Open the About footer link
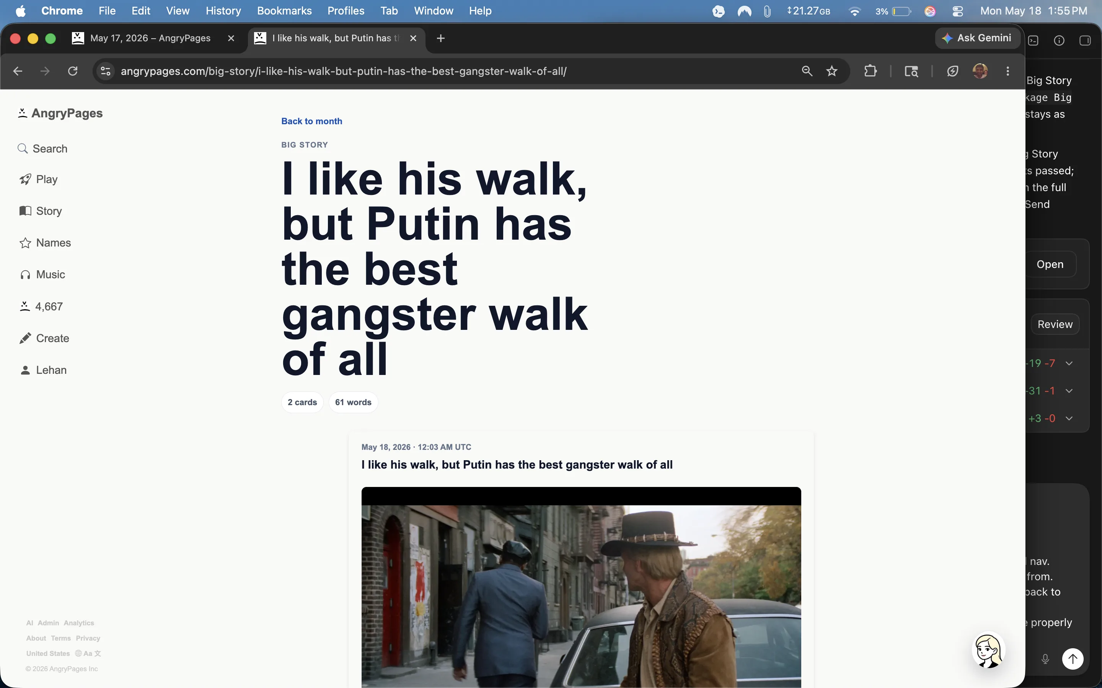The width and height of the screenshot is (1102, 688). [36, 638]
